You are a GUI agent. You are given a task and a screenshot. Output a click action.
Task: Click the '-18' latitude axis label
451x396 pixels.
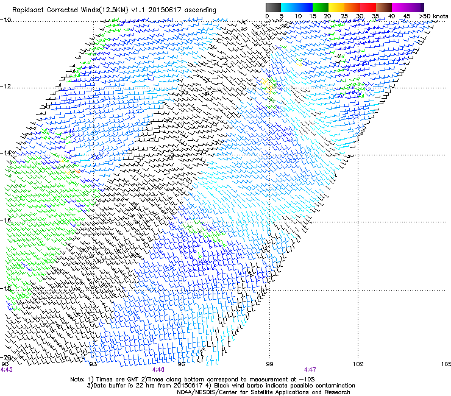click(x=5, y=288)
